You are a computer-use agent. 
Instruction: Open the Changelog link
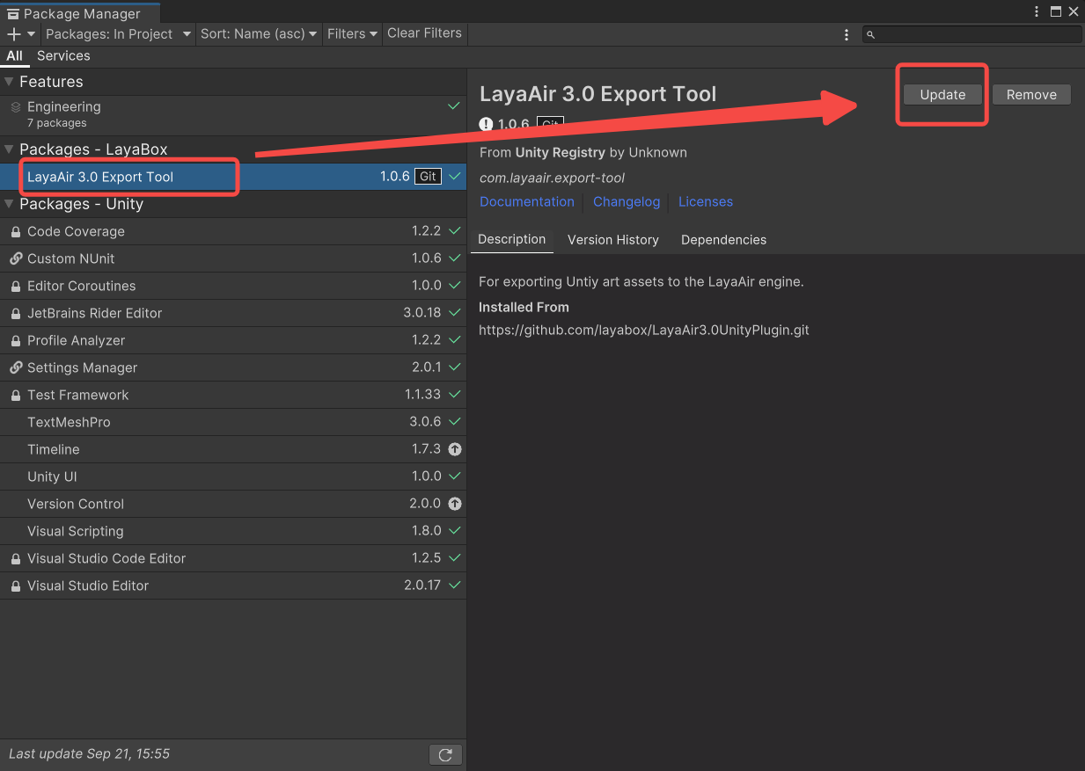(626, 202)
